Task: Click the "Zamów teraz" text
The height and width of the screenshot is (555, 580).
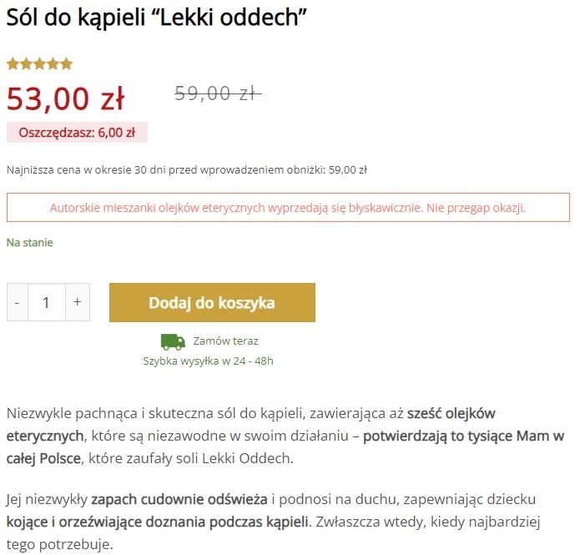Action: (225, 341)
